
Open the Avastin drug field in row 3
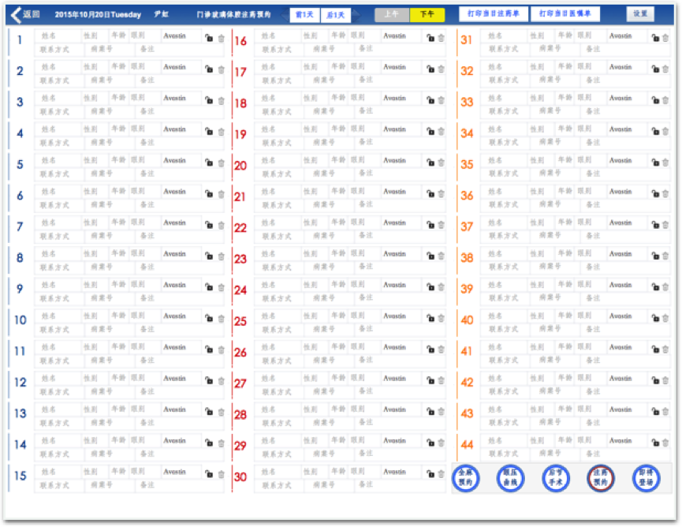point(181,98)
